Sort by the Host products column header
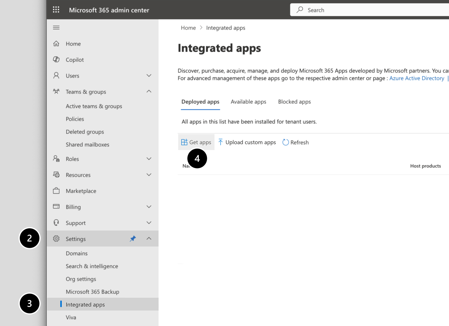This screenshot has width=449, height=326. click(x=425, y=166)
